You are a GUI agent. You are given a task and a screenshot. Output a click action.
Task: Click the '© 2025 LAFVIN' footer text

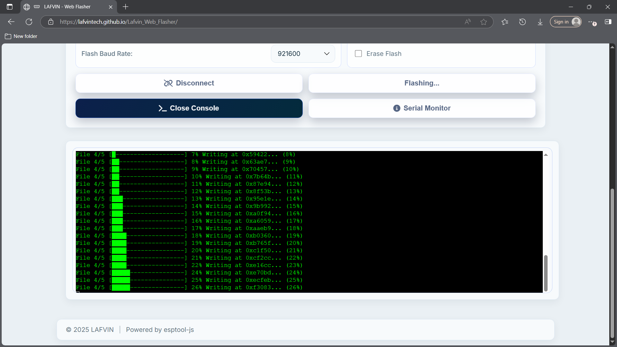pyautogui.click(x=90, y=330)
